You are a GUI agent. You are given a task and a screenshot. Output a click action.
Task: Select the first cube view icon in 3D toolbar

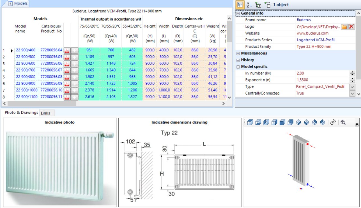pos(250,122)
